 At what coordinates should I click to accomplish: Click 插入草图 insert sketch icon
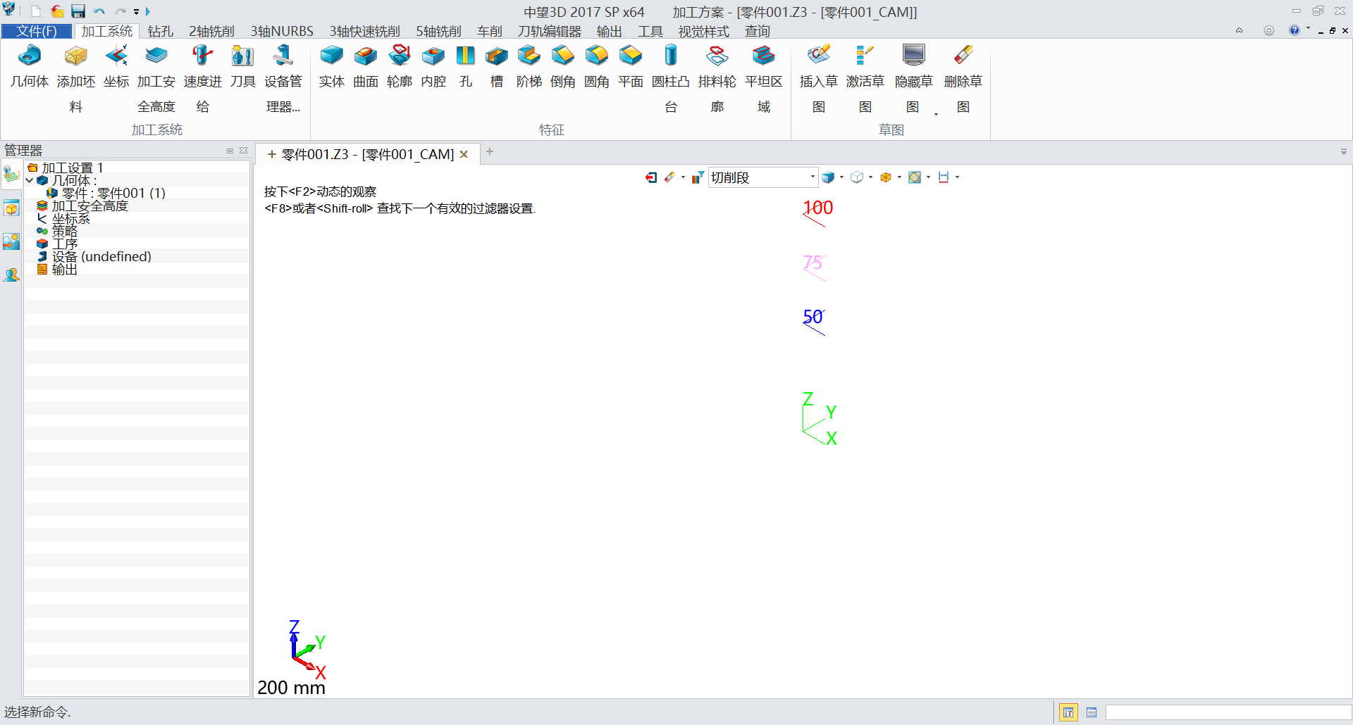pyautogui.click(x=819, y=56)
